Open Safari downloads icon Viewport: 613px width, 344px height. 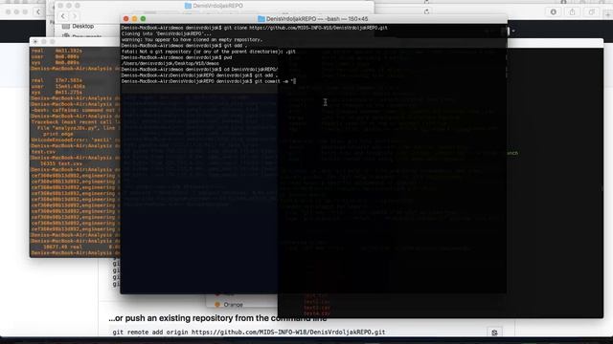click(x=554, y=11)
